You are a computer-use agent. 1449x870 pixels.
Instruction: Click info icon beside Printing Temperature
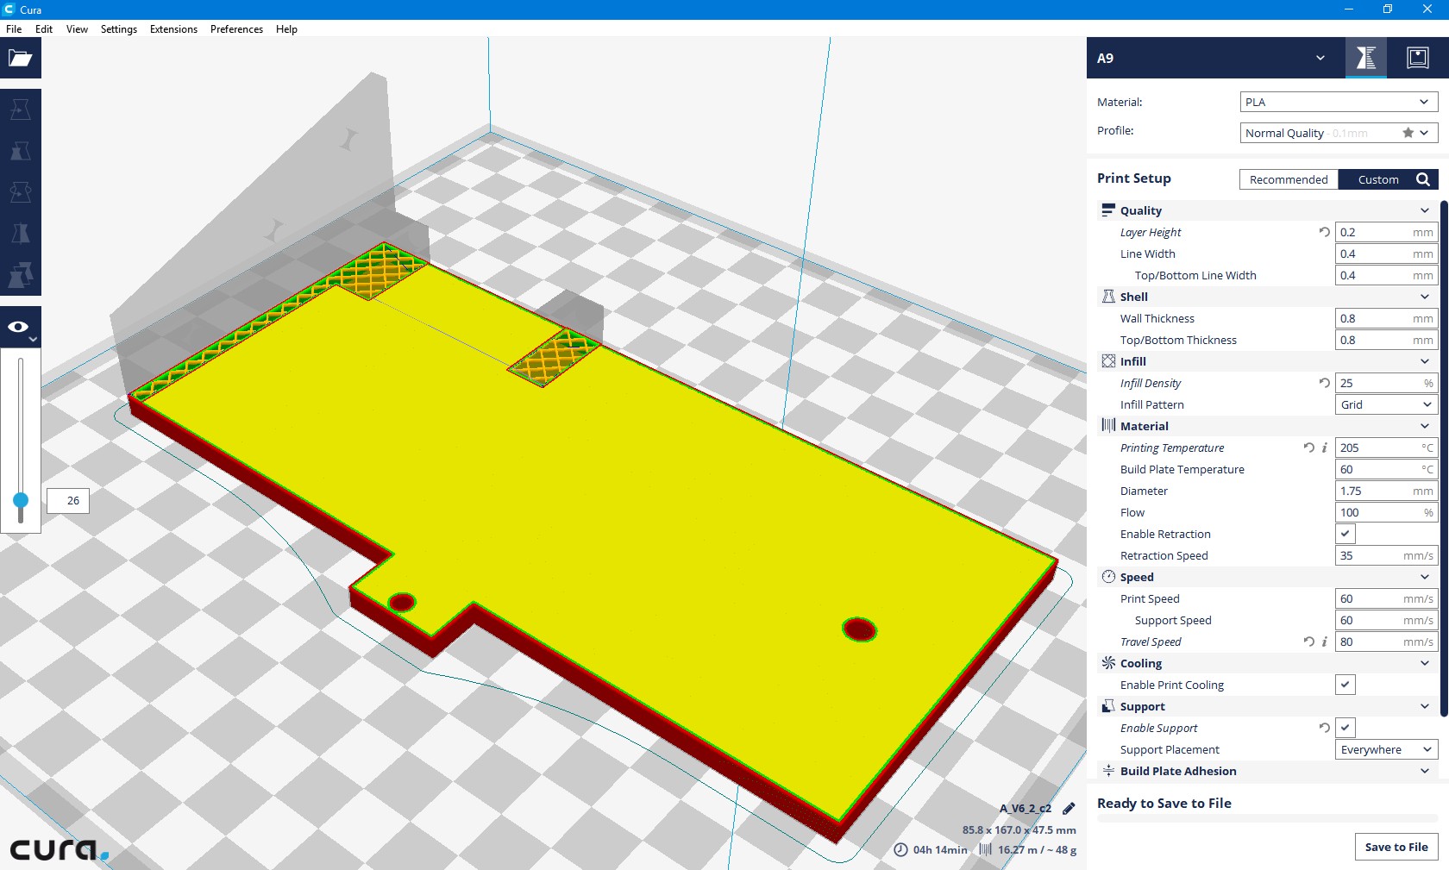point(1325,448)
